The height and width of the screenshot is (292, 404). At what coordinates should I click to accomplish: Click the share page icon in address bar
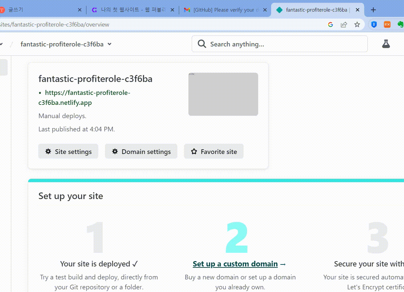344,25
